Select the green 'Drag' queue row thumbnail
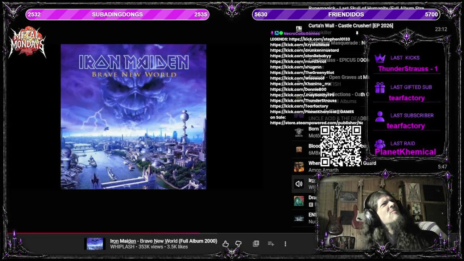The image size is (464, 261). (299, 201)
